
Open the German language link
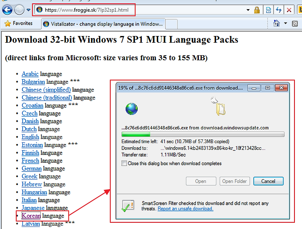click(31, 168)
